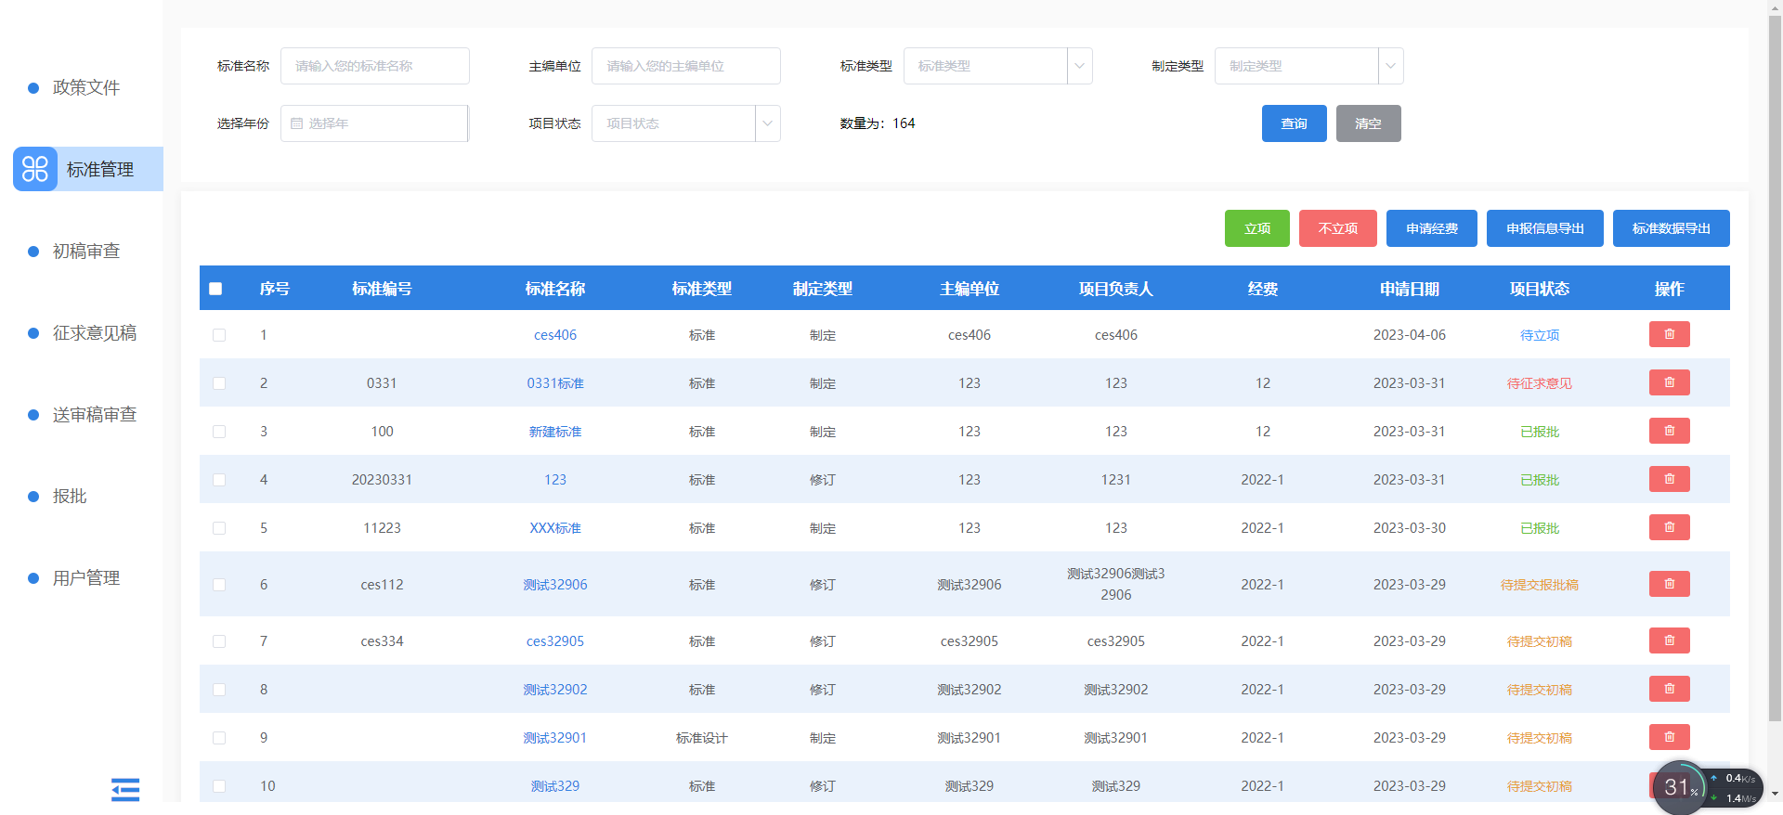Expand the 制定类型 dropdown
Image resolution: width=1783 pixels, height=815 pixels.
pos(1308,66)
